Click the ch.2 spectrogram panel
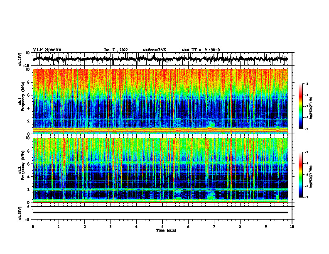The height and width of the screenshot is (254, 329). 160,170
